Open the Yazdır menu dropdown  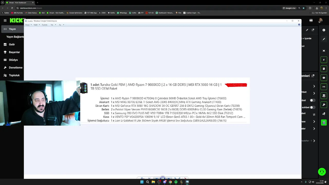pyautogui.click(x=37, y=25)
